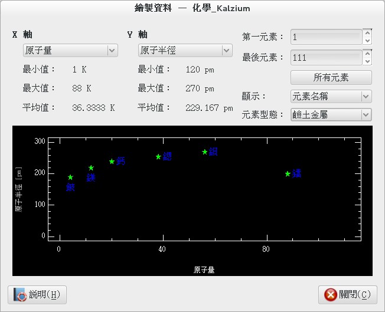Click the 40 tick label on X axis
The width and height of the screenshot is (385, 312).
point(162,249)
